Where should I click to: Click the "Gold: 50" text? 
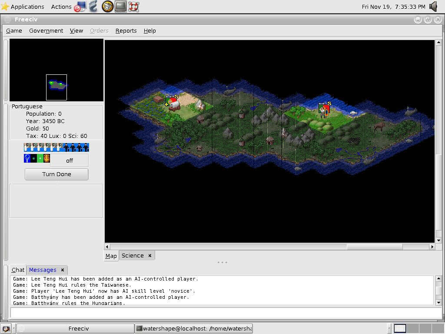tap(37, 129)
